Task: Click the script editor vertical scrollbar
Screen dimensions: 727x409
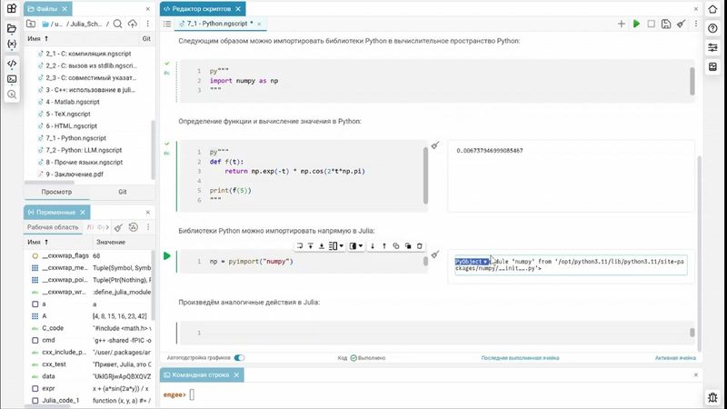Action: click(699, 253)
